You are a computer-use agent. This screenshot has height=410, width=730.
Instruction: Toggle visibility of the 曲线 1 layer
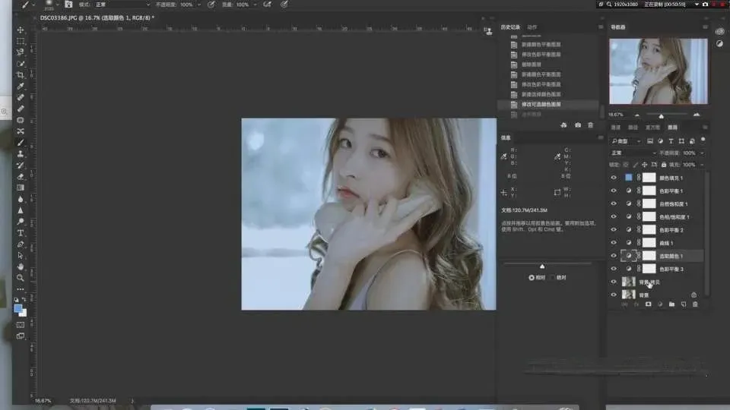pyautogui.click(x=614, y=243)
